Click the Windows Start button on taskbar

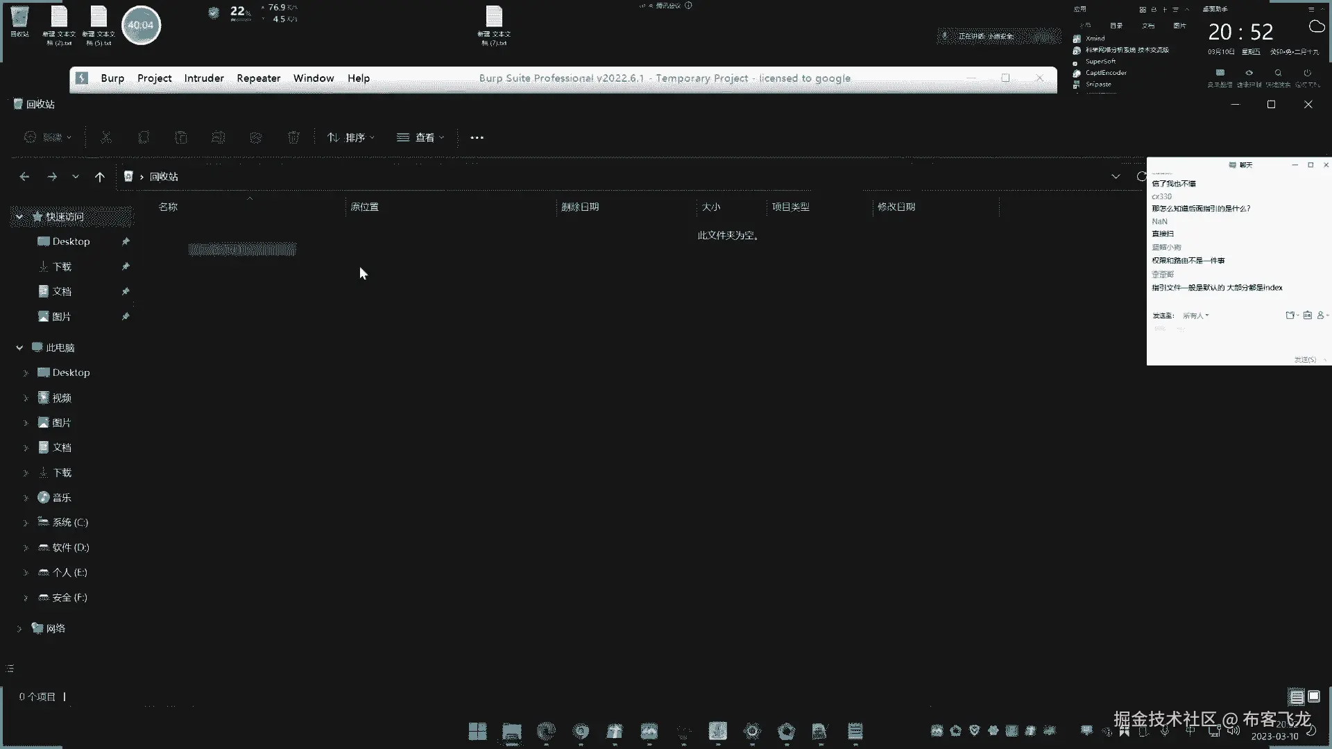(477, 731)
